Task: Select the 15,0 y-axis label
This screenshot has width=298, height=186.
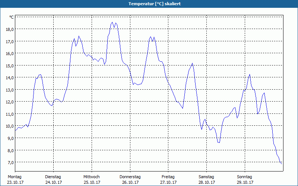Action: pyautogui.click(x=9, y=65)
